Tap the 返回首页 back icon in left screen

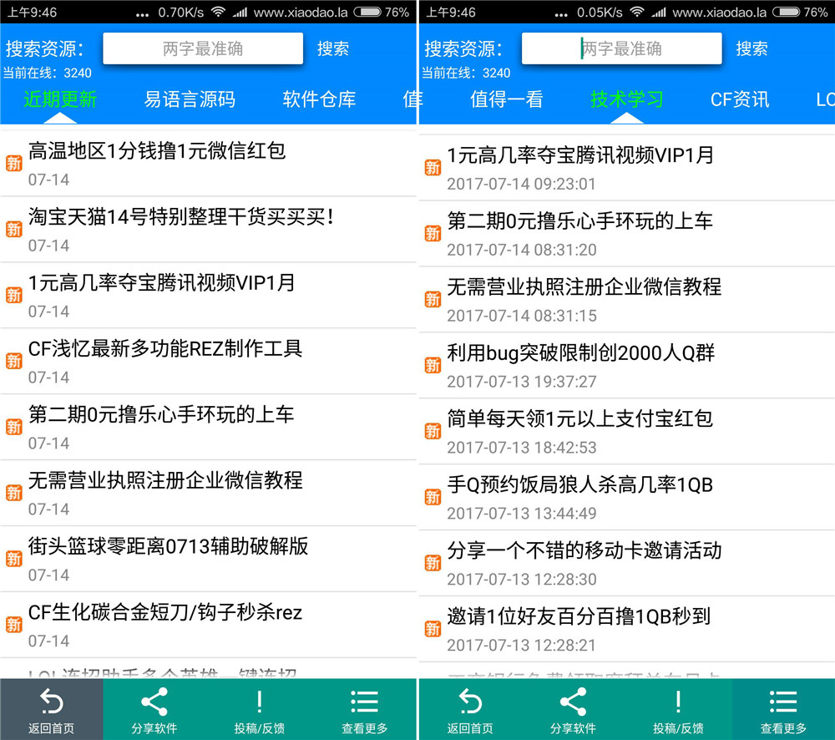tap(52, 701)
